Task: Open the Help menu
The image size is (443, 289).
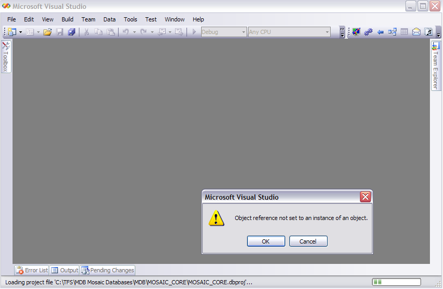Action: pos(199,19)
